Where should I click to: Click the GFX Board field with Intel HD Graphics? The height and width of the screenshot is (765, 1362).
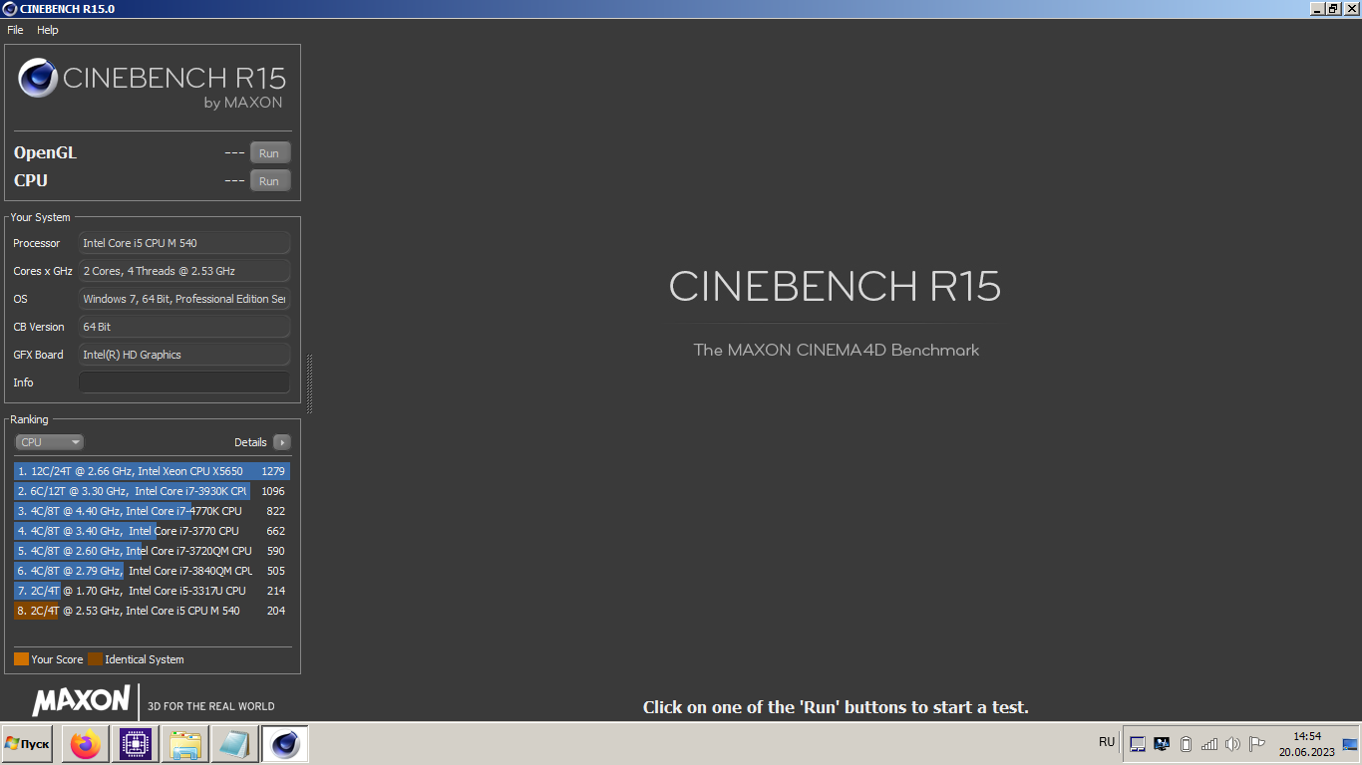tap(184, 355)
